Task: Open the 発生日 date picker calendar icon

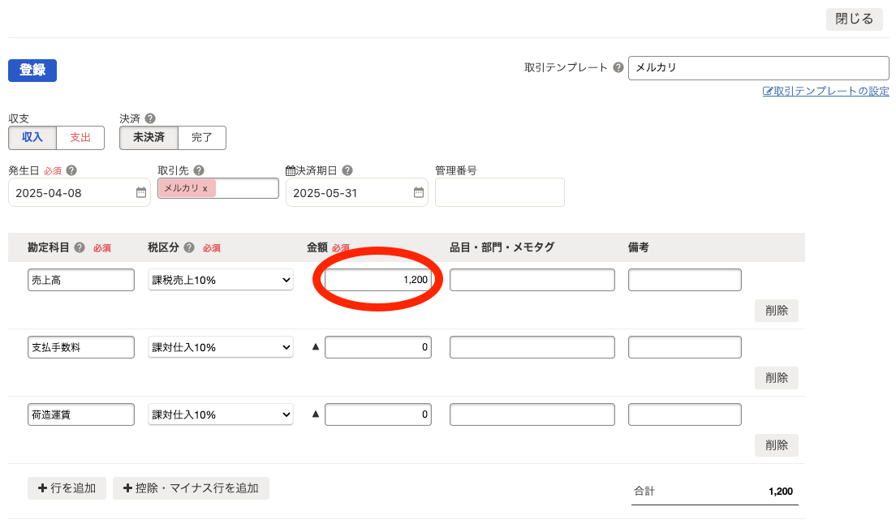Action: (x=140, y=192)
